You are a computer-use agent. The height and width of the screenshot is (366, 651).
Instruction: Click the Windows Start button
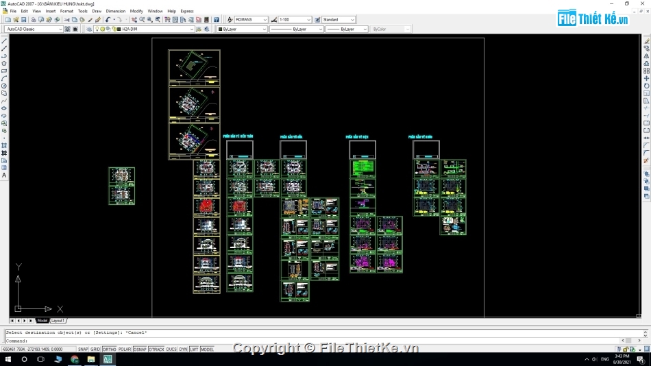(8, 359)
